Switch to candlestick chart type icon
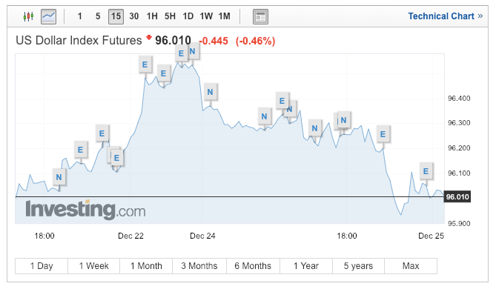The image size is (496, 292). [28, 16]
